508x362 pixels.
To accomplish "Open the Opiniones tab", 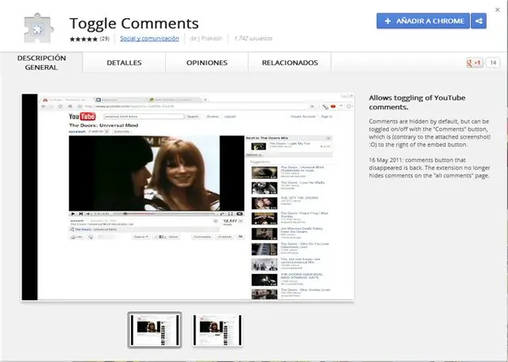I will 206,63.
